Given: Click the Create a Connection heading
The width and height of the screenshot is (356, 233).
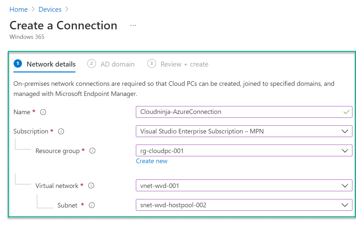Looking at the screenshot, I should (63, 25).
